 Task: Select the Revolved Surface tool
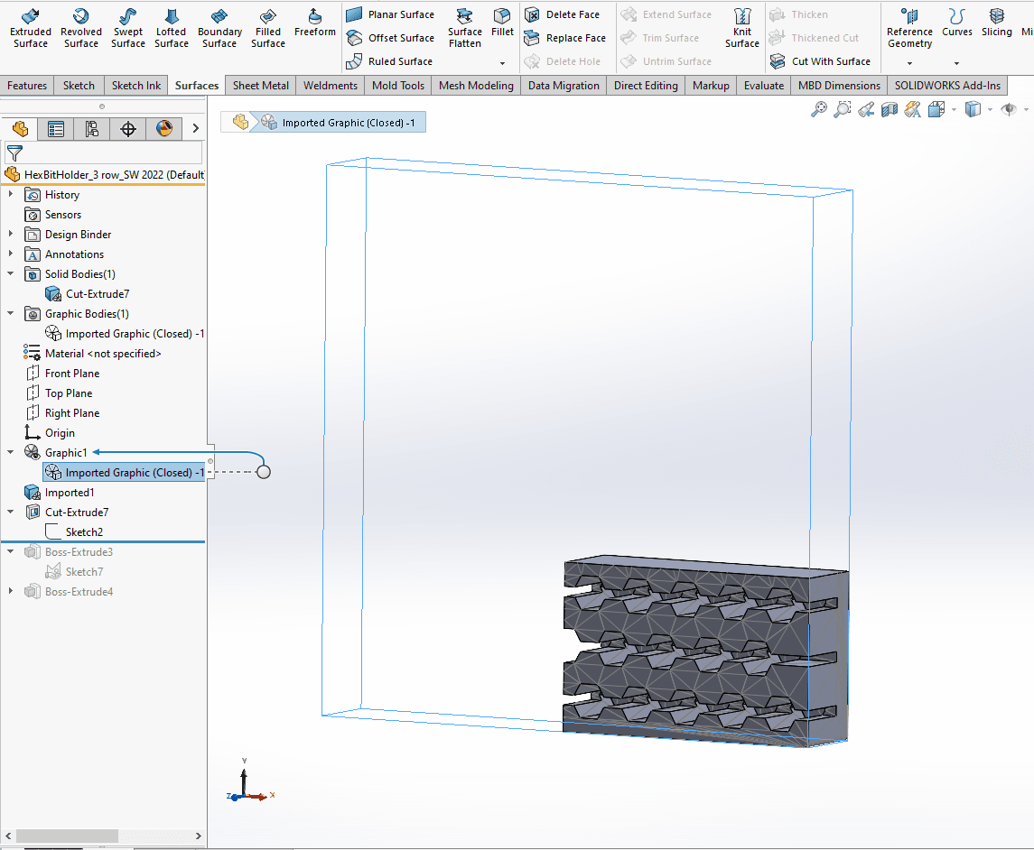tap(81, 28)
